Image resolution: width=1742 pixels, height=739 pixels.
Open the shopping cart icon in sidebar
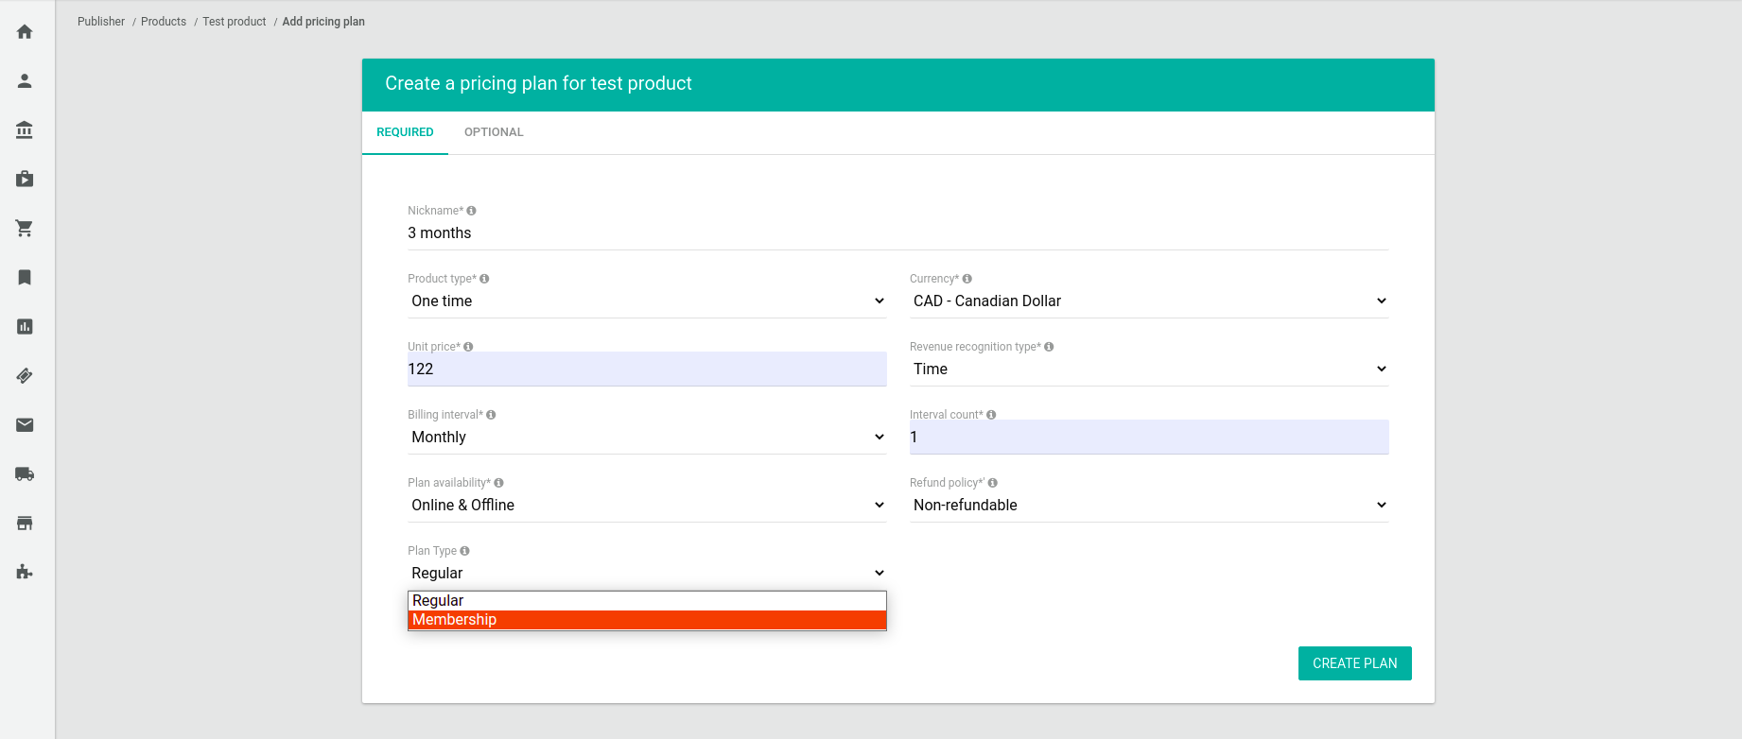point(25,229)
